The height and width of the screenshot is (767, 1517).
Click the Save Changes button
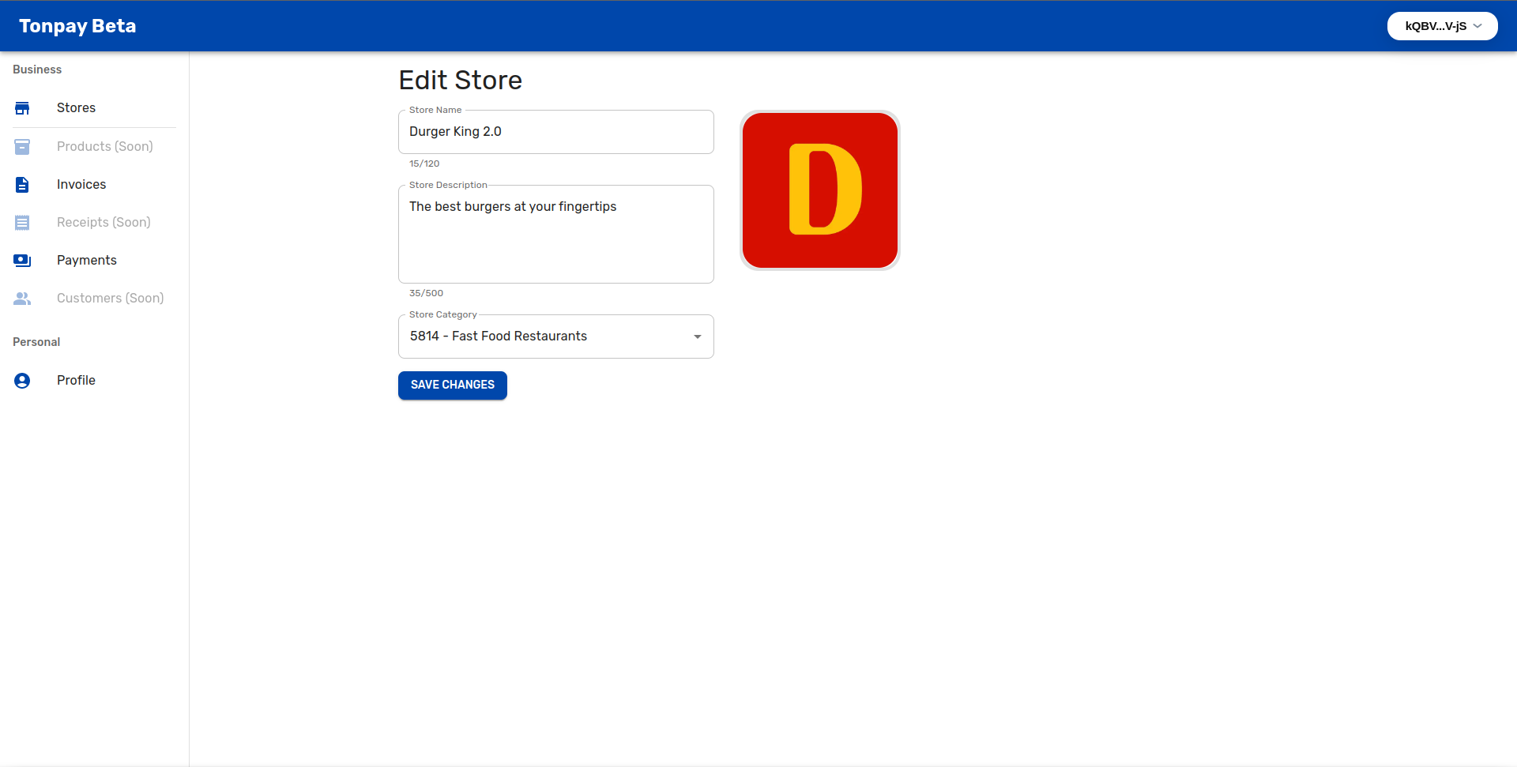452,385
